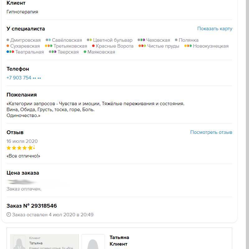Choose the Цветной бульвар metro station

click(113, 40)
